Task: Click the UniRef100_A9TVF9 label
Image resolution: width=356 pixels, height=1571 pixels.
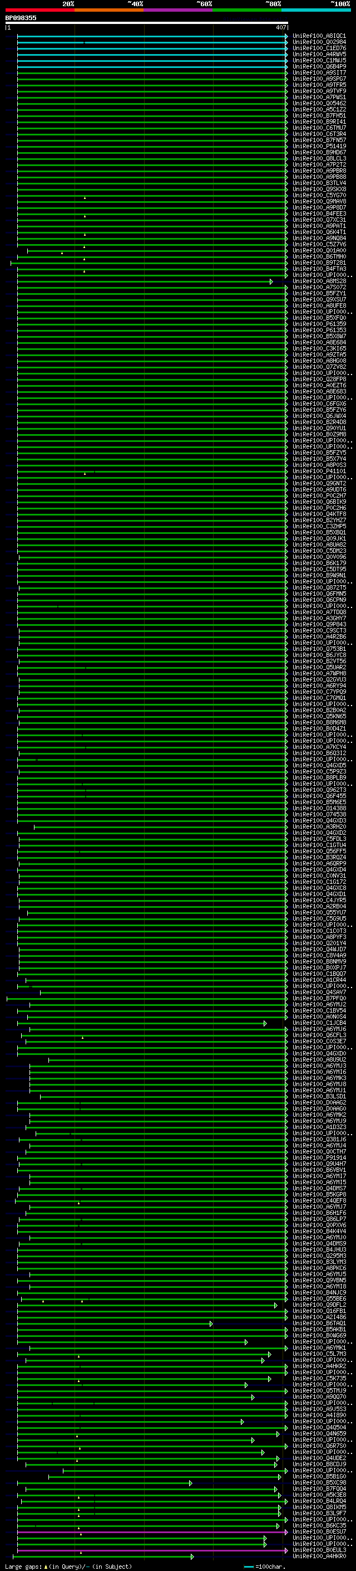Action: [x=319, y=91]
